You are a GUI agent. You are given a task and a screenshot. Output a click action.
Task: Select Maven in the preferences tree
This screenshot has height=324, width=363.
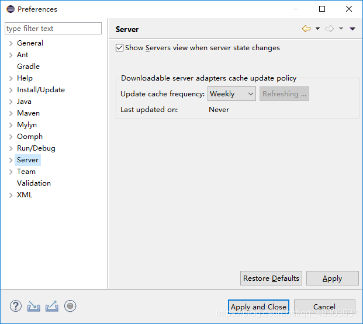pyautogui.click(x=28, y=113)
